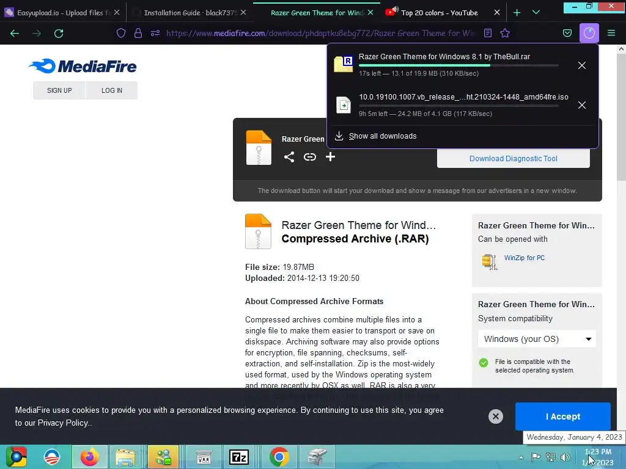Screen dimensions: 626x469
Task: Click the MediaFire logo
Action: 83,66
